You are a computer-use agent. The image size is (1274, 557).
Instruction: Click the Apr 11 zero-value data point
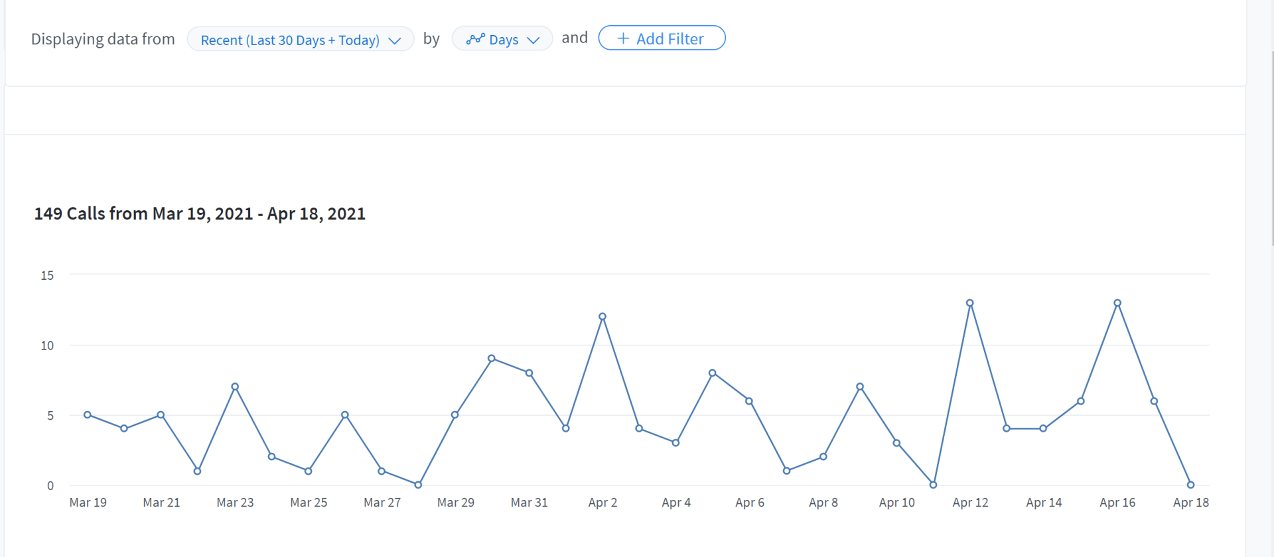point(934,485)
